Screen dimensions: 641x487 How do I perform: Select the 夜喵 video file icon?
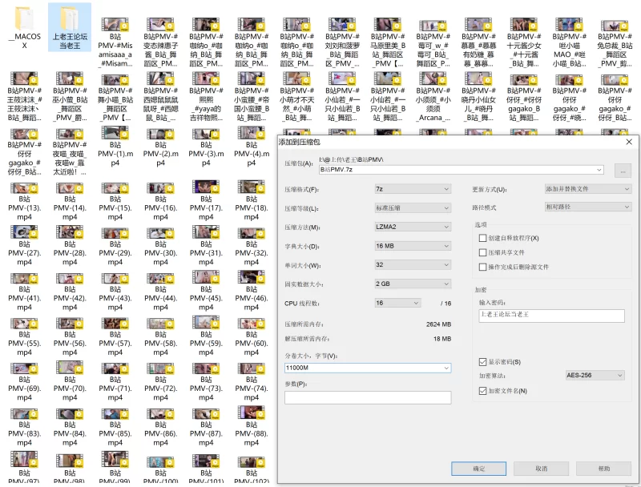70,134
